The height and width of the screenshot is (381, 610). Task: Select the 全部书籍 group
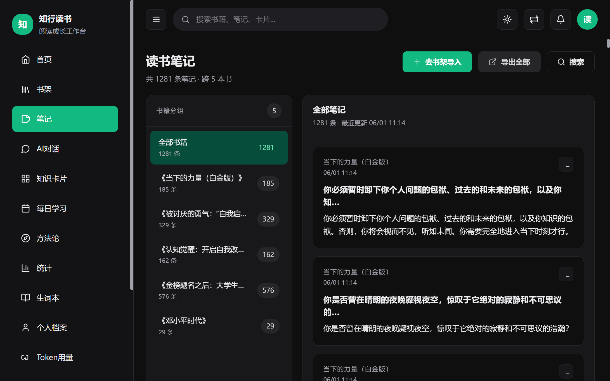click(219, 147)
